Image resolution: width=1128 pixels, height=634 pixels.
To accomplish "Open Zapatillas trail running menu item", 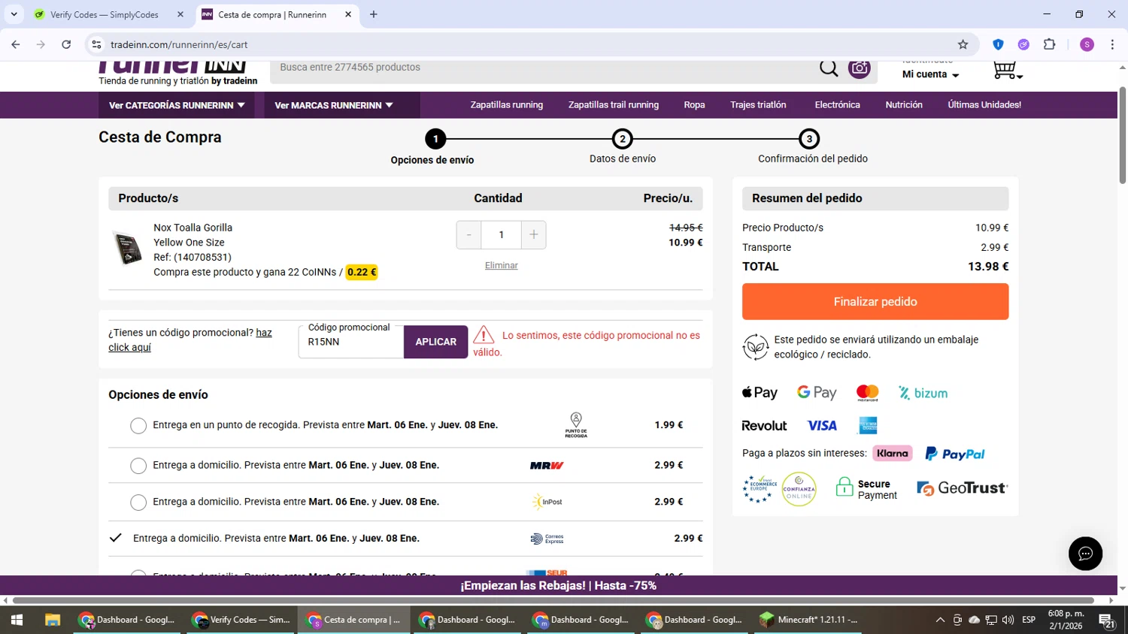I will point(614,105).
